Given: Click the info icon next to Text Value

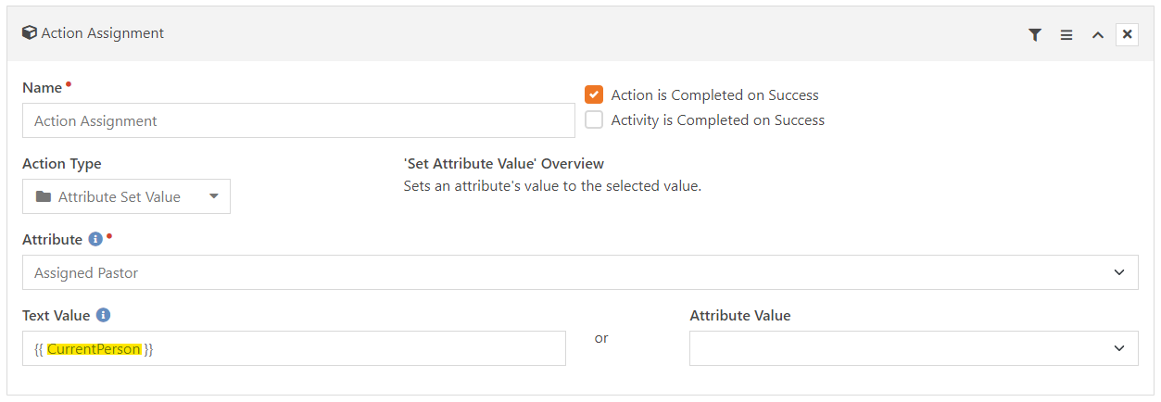Looking at the screenshot, I should tap(103, 315).
